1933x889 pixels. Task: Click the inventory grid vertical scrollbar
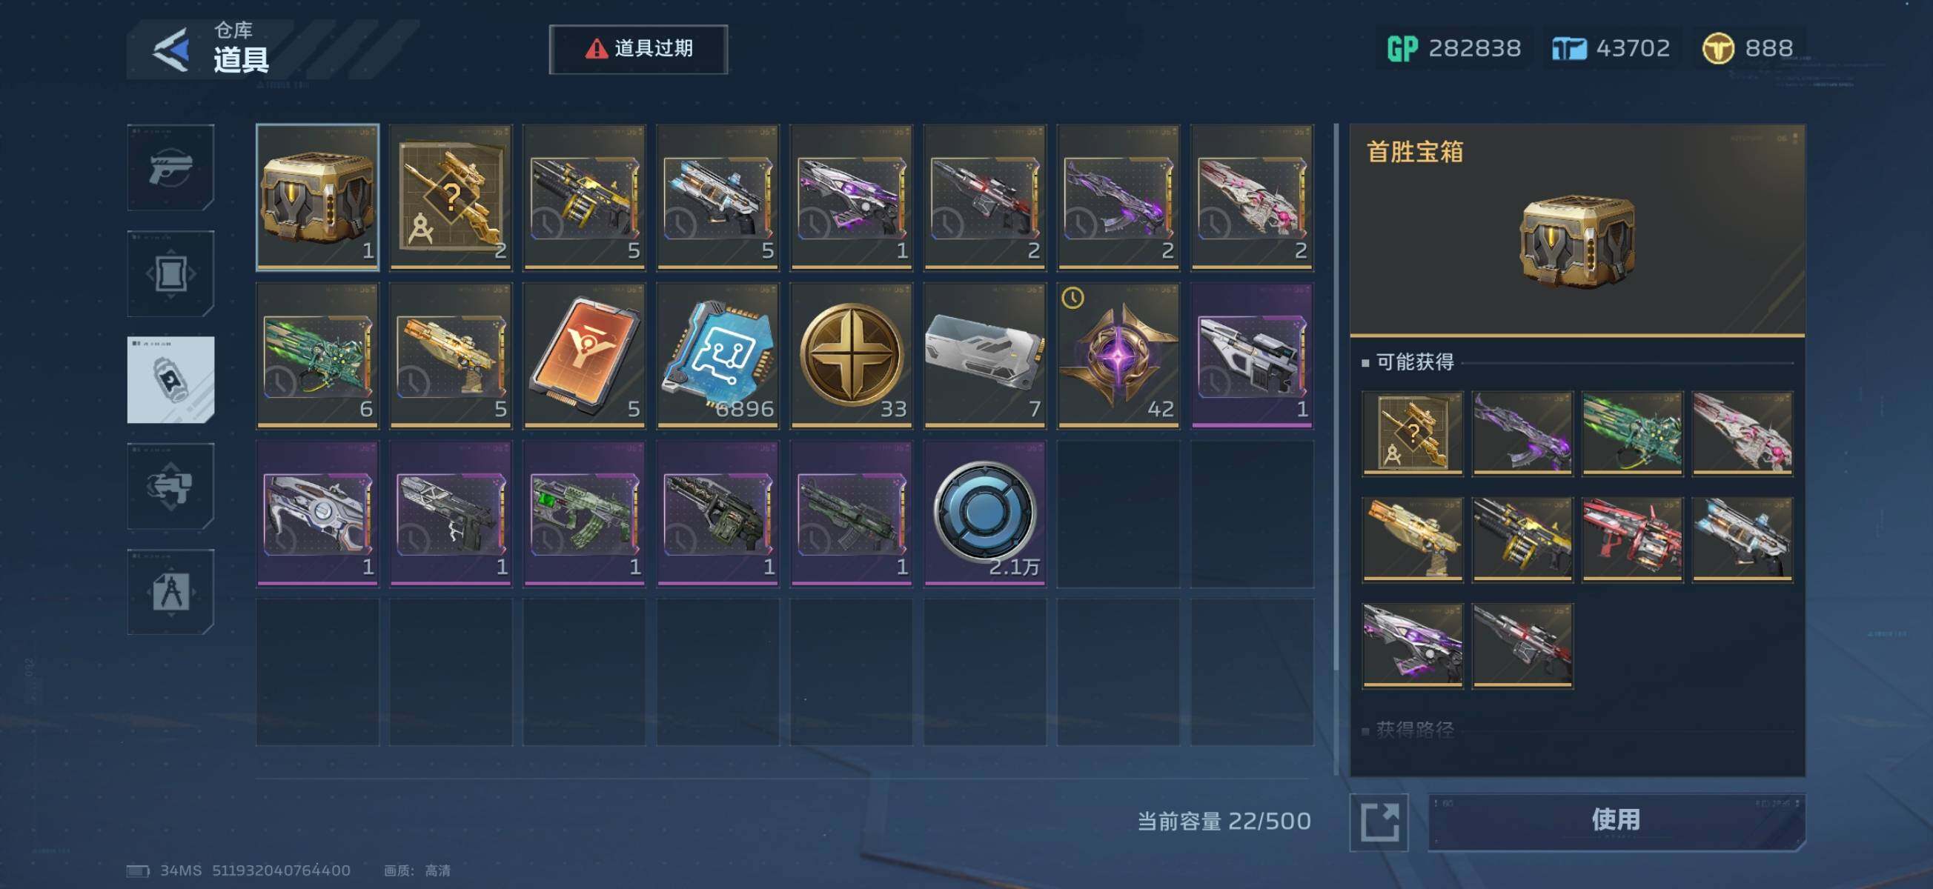tap(1336, 450)
